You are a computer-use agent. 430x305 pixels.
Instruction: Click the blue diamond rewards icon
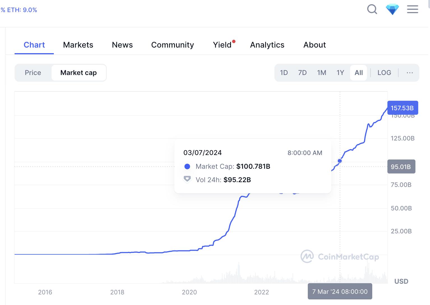(392, 10)
